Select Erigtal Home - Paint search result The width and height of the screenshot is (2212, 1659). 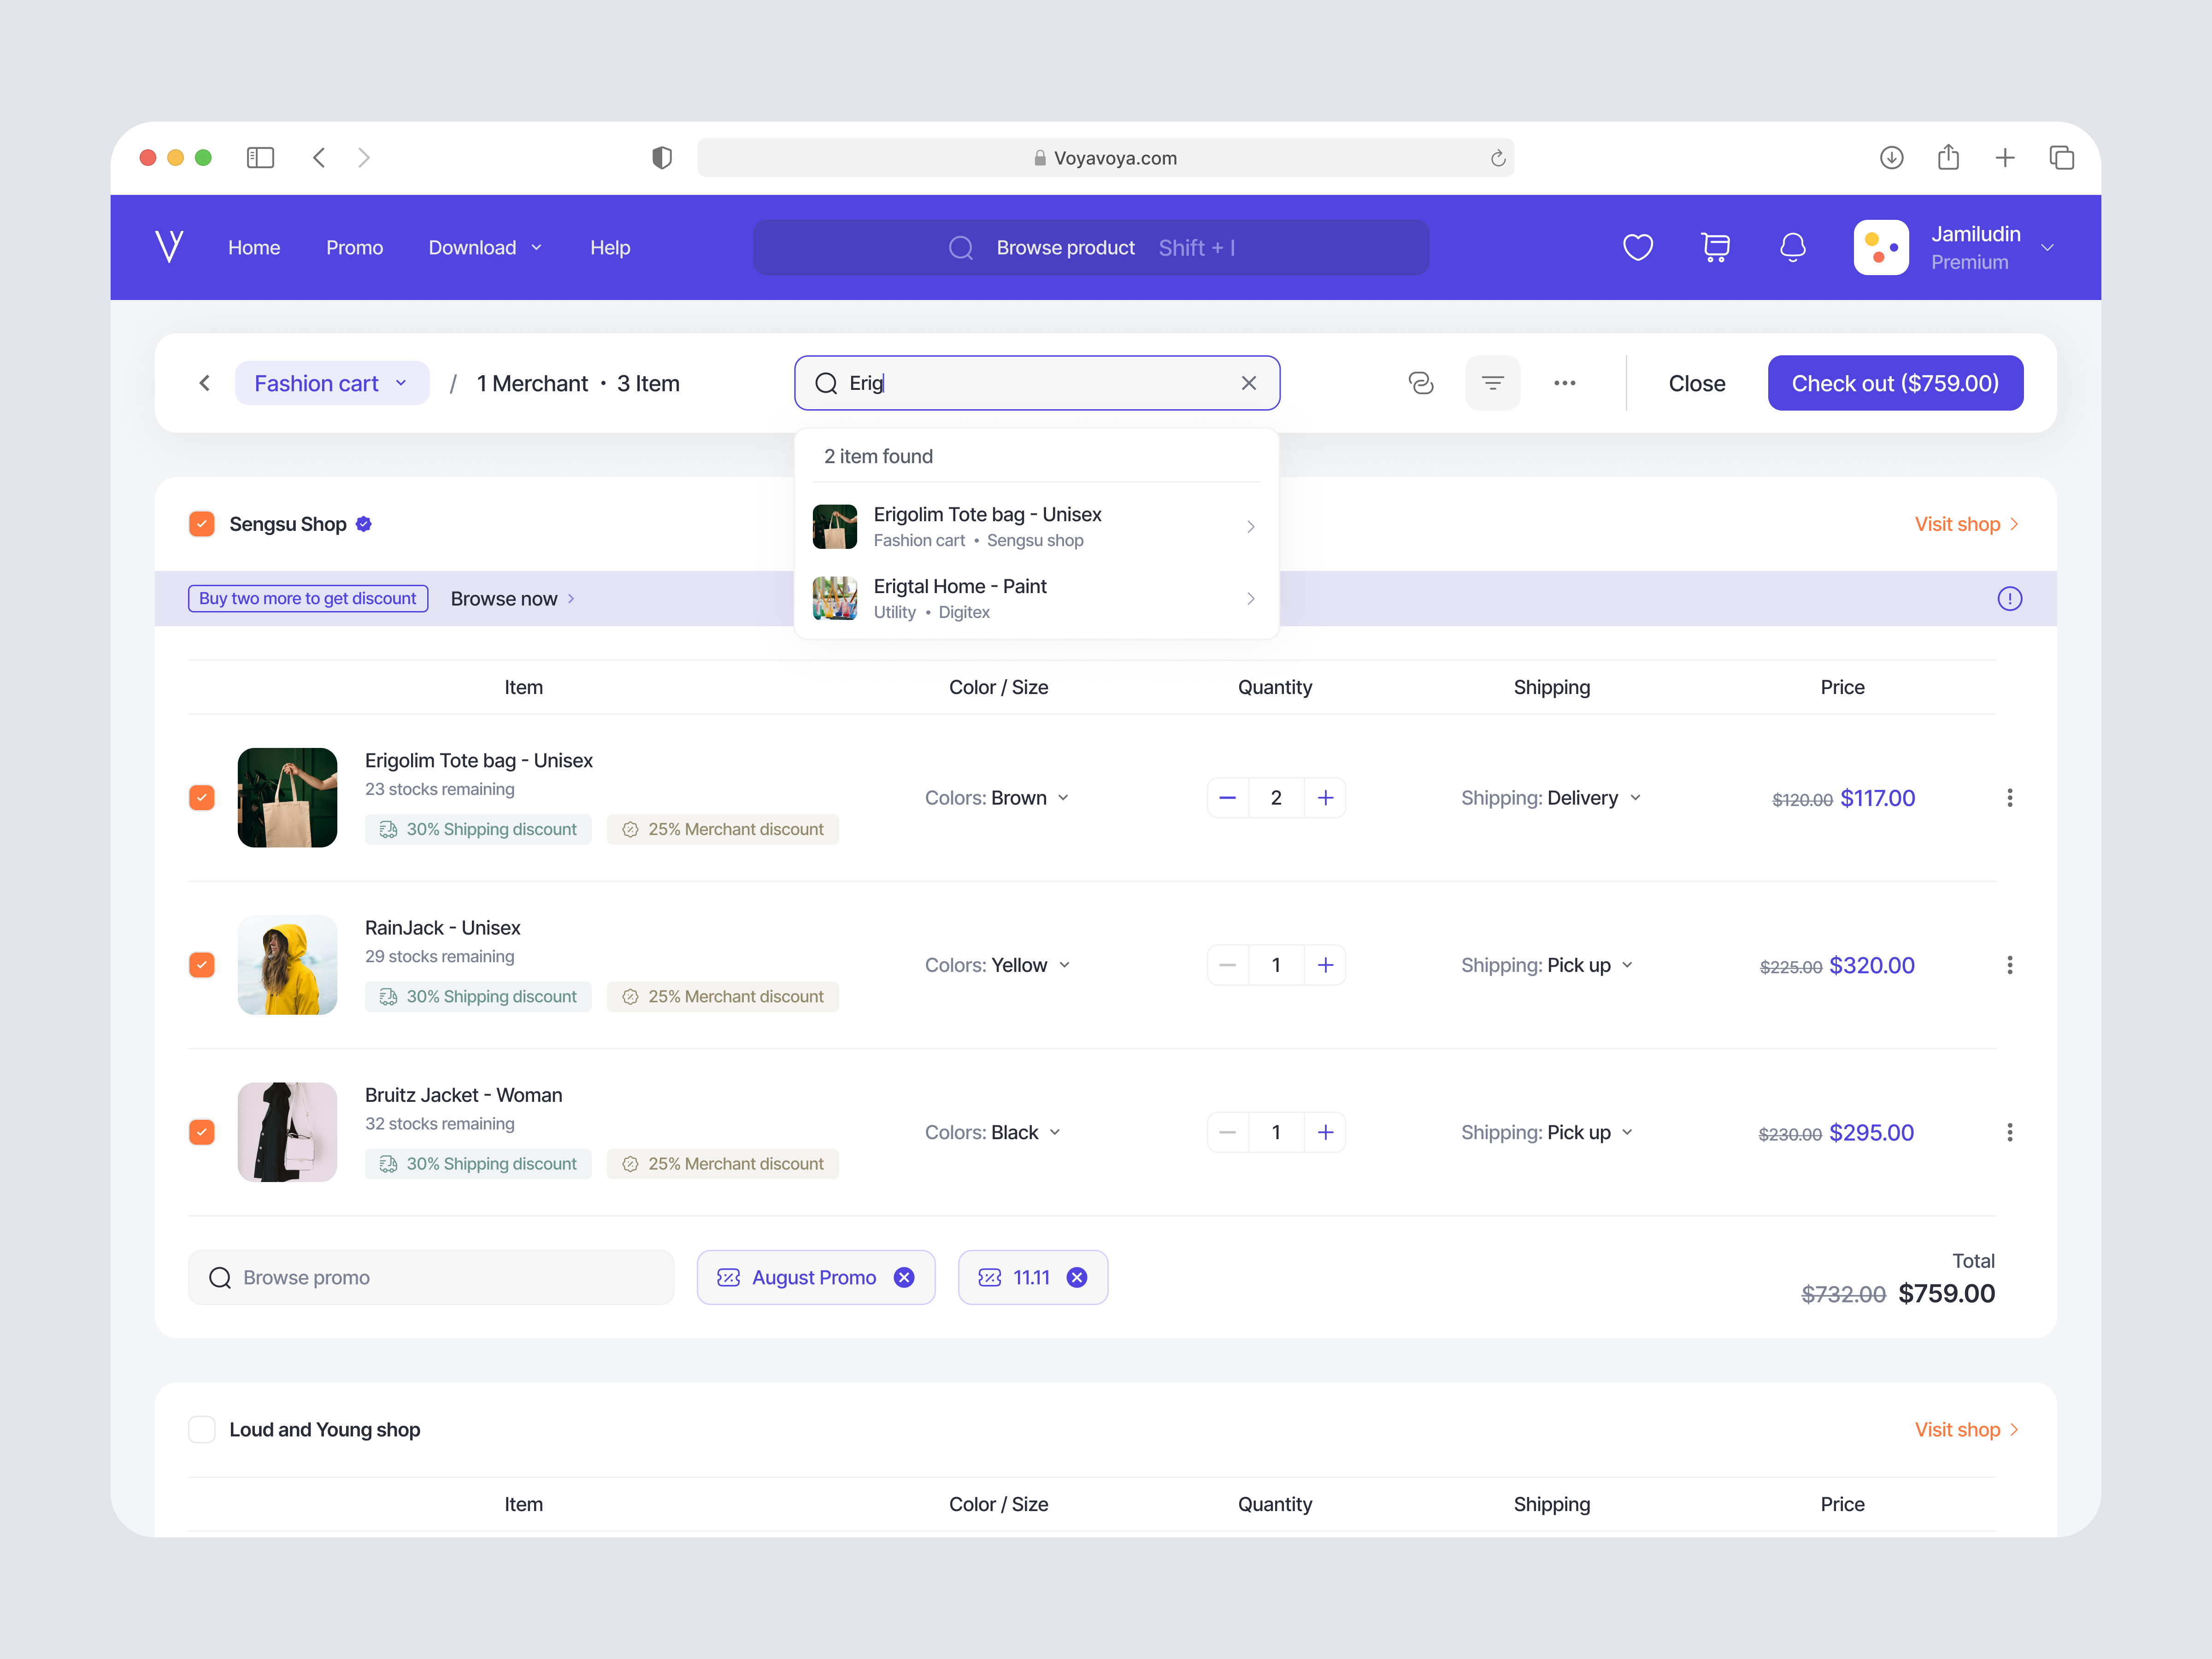pyautogui.click(x=1036, y=598)
